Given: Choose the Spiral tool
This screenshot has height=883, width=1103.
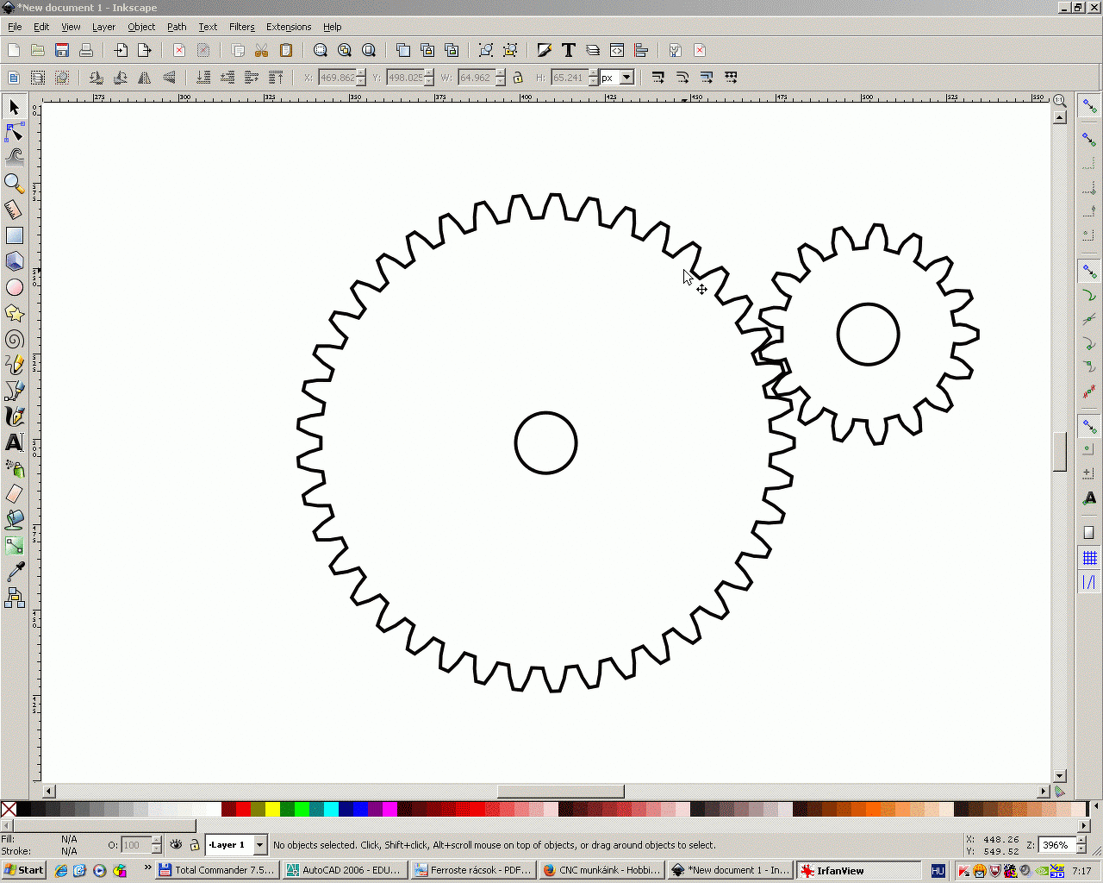Looking at the screenshot, I should coord(15,339).
